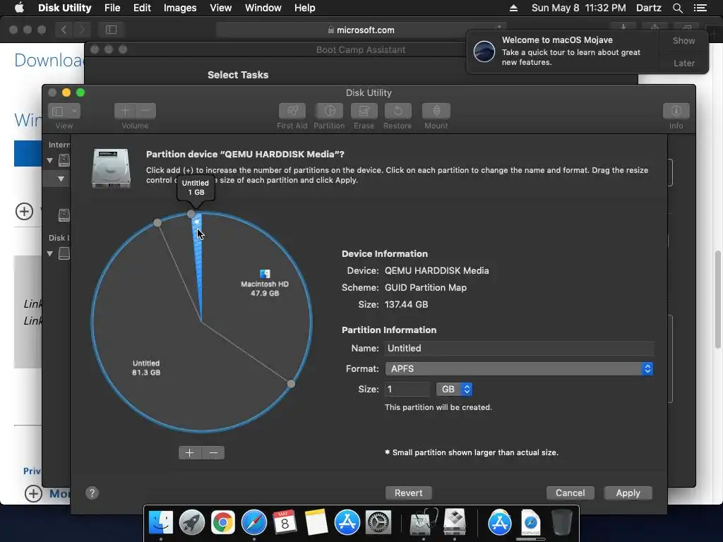723x542 pixels.
Task: Open the help question mark button
Action: pos(92,493)
